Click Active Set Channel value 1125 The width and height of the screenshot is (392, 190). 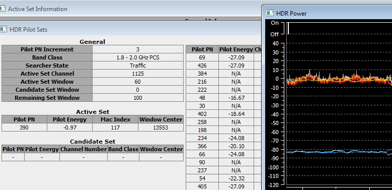tap(138, 74)
